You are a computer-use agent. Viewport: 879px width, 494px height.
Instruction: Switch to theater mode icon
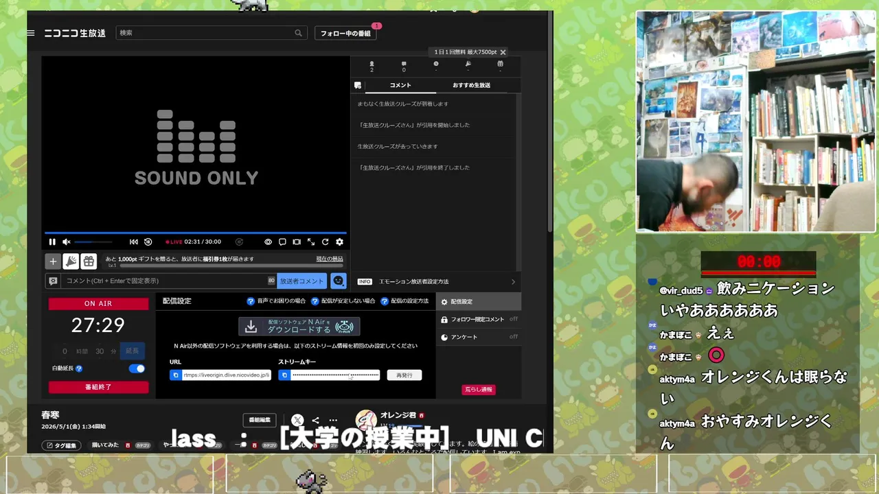click(x=297, y=242)
